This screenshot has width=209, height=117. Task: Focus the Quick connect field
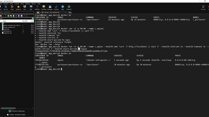tap(17, 12)
